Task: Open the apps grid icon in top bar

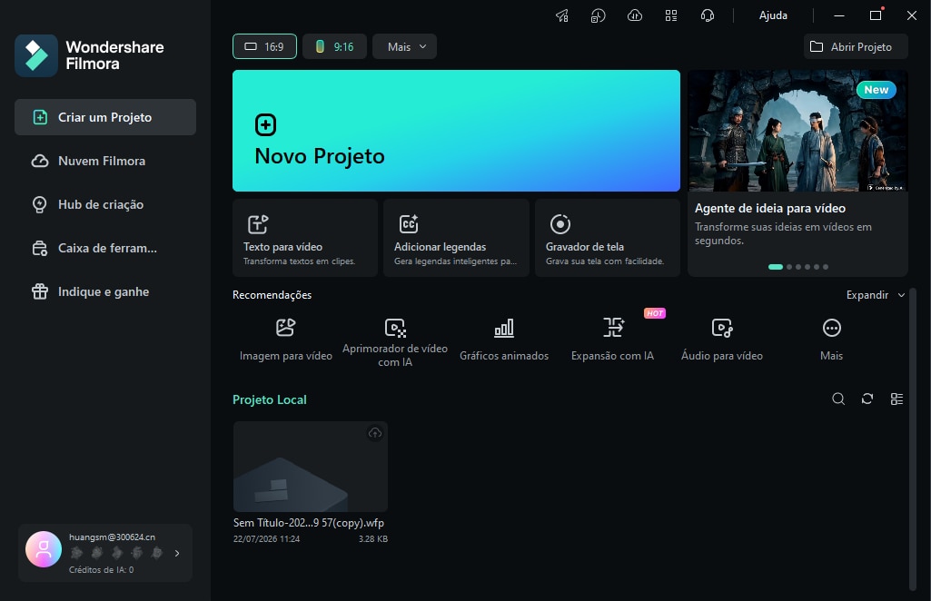Action: [671, 16]
